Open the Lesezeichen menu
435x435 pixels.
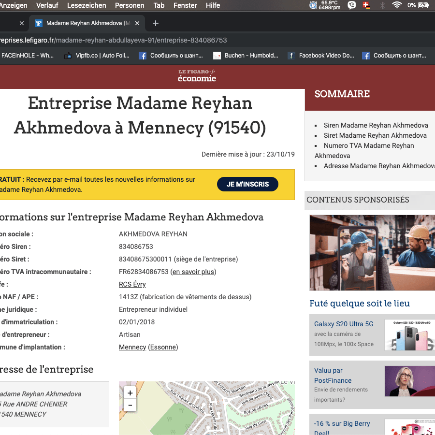pos(87,5)
